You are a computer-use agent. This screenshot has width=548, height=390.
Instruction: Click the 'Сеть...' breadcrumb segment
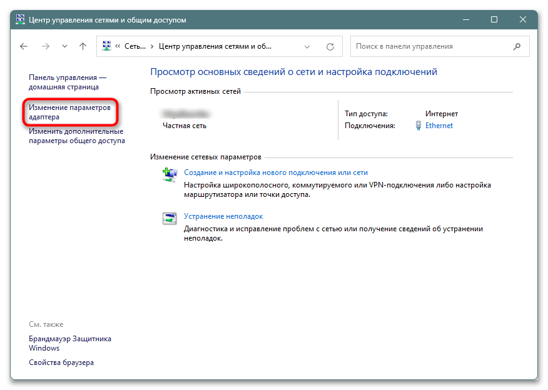coord(135,46)
